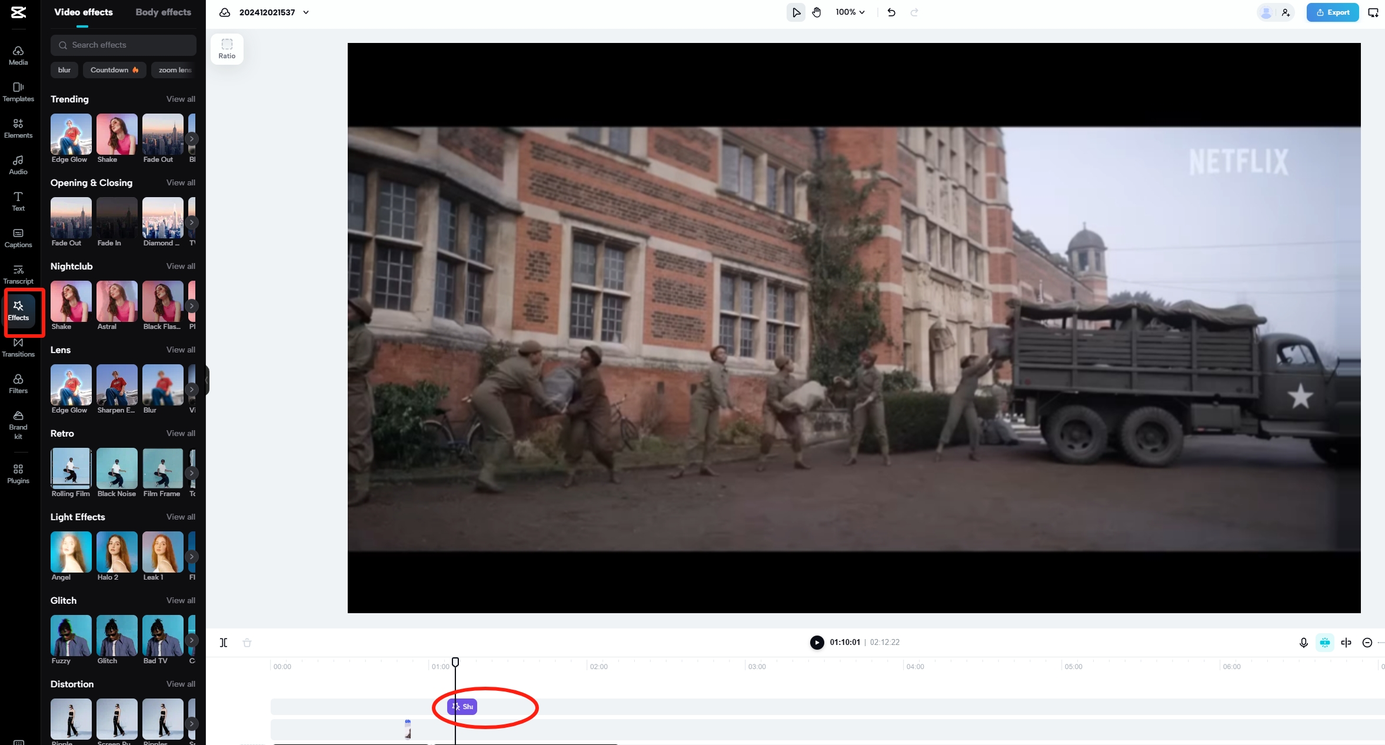Open the Audio panel

coord(18,165)
